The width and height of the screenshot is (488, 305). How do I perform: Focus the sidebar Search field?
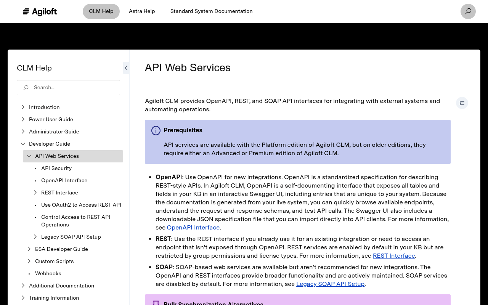68,88
